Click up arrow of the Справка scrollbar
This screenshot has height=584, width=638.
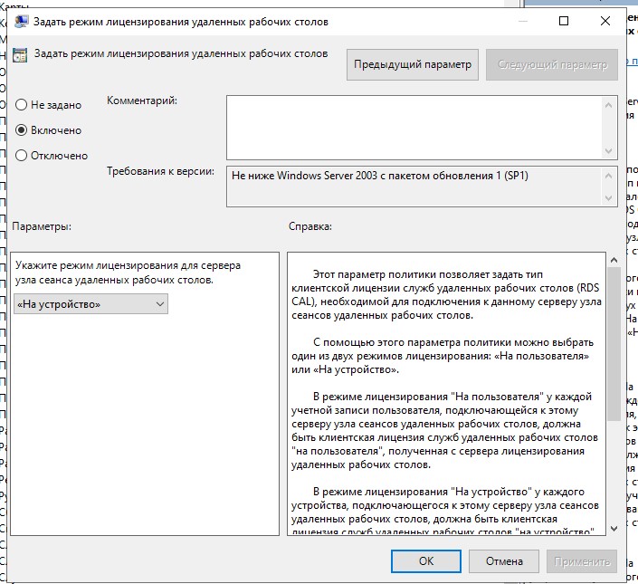coord(614,260)
